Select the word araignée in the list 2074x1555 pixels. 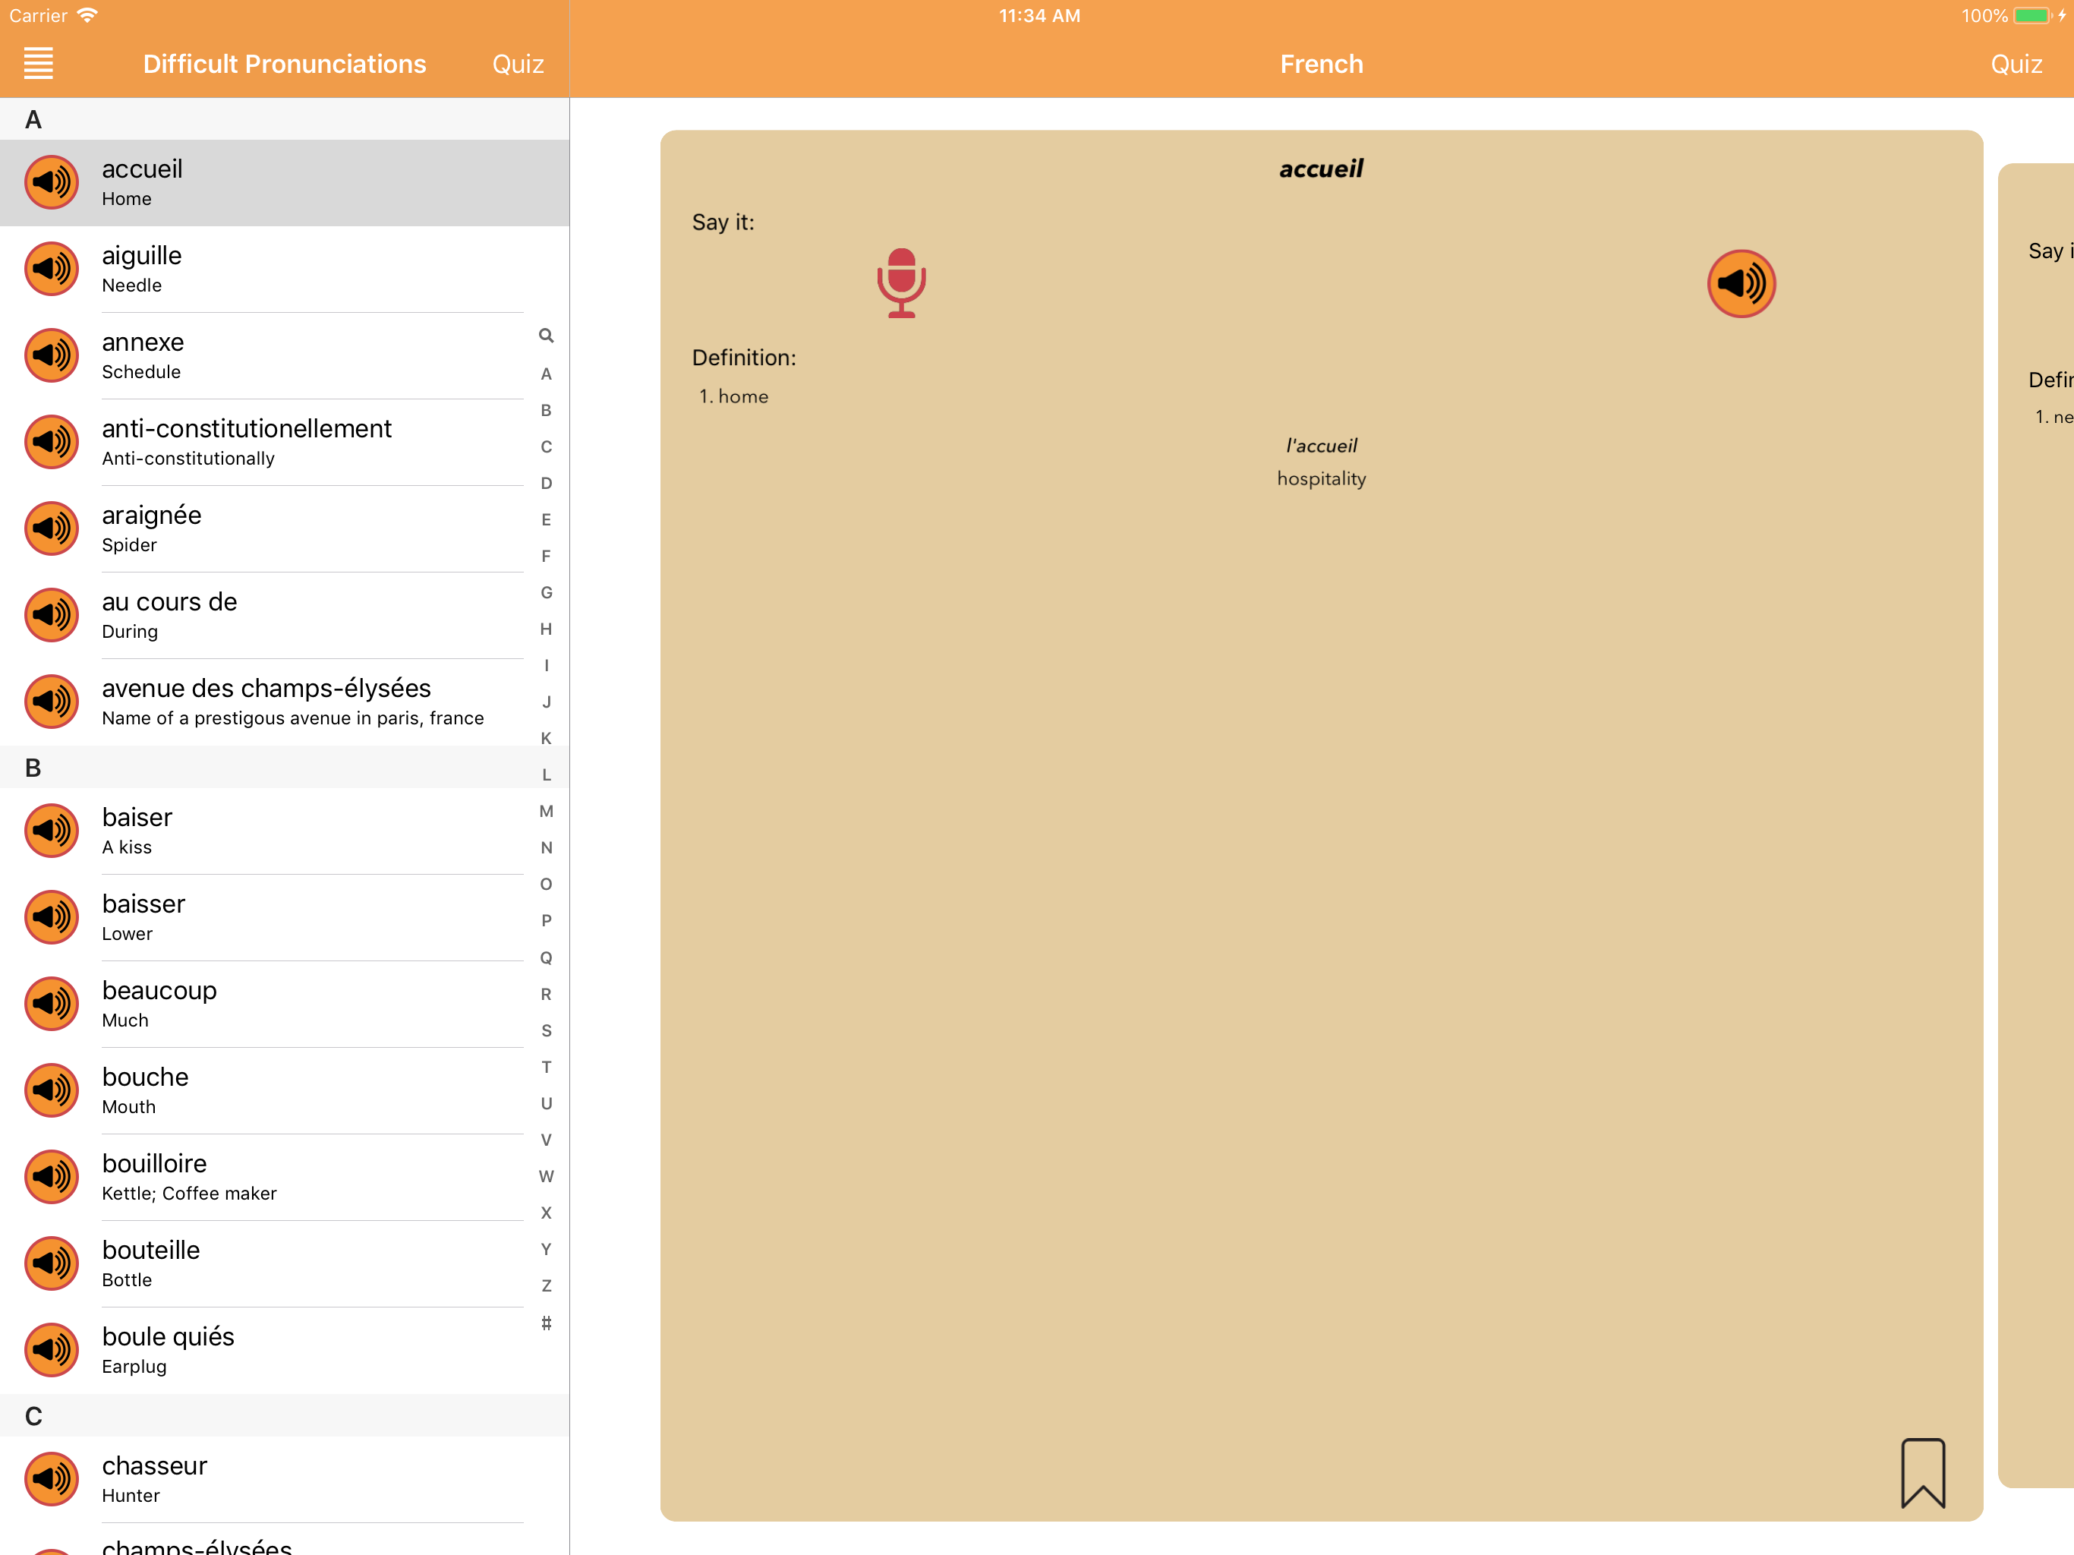point(284,529)
